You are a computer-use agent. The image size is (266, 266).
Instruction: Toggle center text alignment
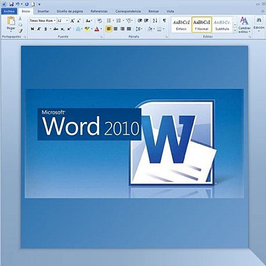coord(116,29)
